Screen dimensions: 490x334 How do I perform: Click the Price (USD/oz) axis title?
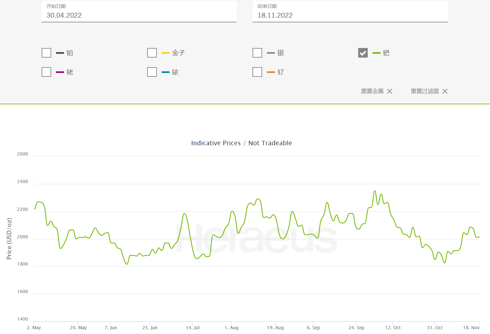pyautogui.click(x=9, y=239)
